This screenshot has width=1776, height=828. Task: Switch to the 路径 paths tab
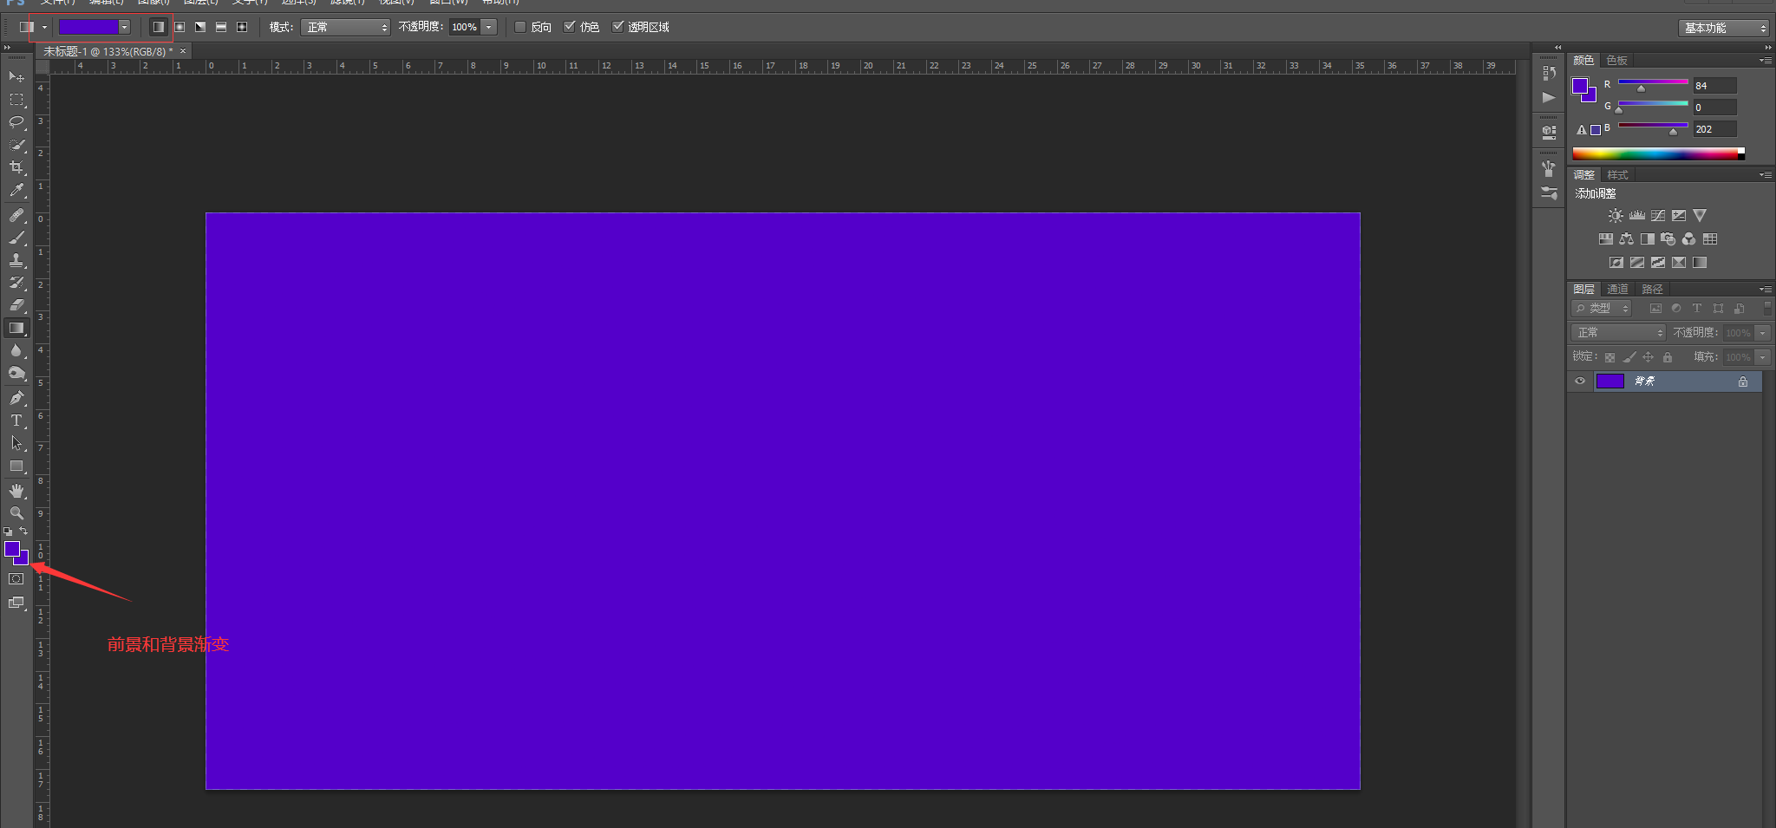(1652, 290)
